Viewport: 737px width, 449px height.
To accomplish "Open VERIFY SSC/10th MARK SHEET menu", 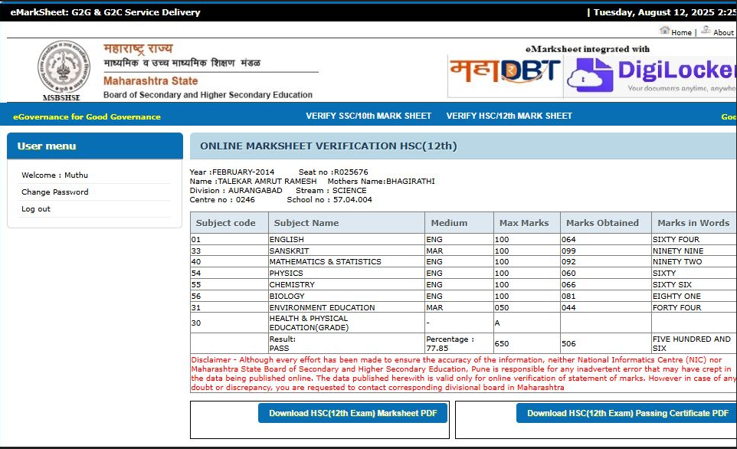I will [368, 116].
